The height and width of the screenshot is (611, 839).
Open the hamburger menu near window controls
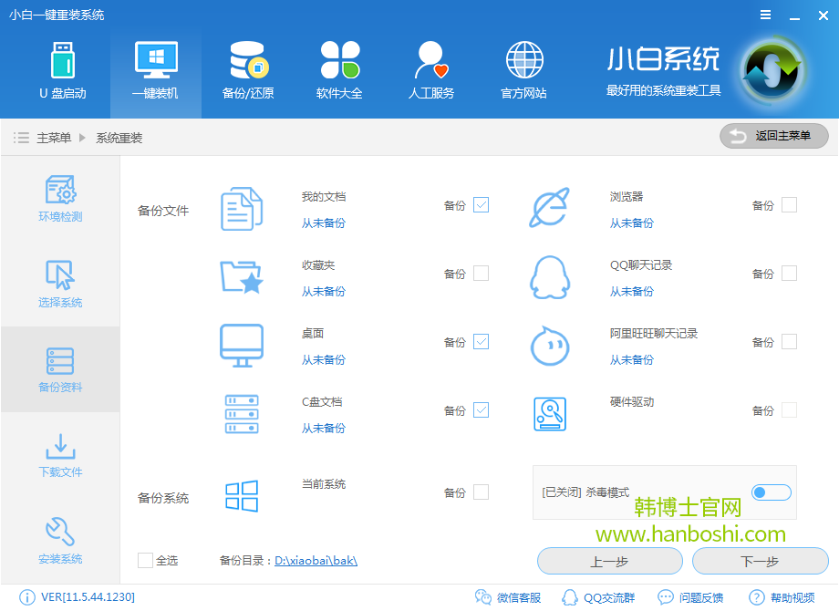click(x=764, y=15)
